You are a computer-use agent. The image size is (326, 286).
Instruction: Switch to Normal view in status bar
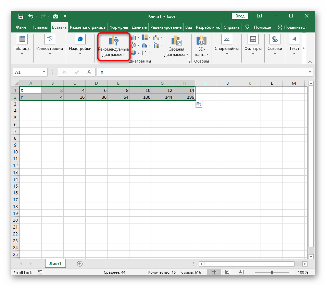point(214,272)
